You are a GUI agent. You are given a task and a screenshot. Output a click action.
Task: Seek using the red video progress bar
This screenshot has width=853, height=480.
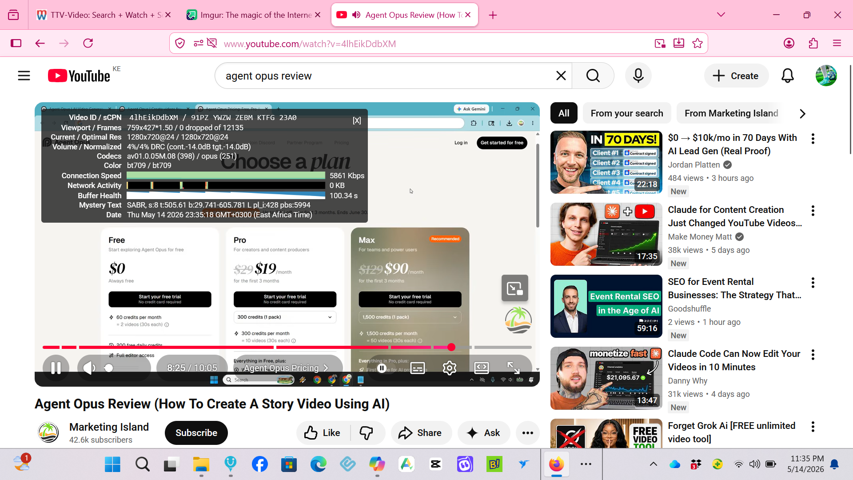[x=287, y=347]
